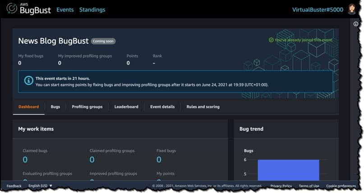The image size is (364, 193).
Task: Click the user avatar picture
Action: (x=352, y=9)
